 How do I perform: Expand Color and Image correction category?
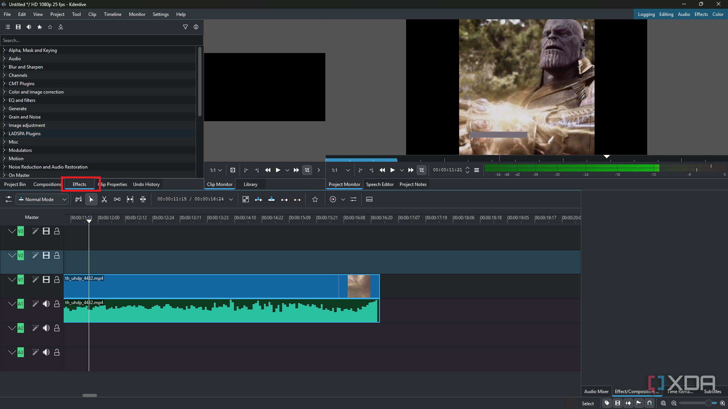pyautogui.click(x=4, y=92)
